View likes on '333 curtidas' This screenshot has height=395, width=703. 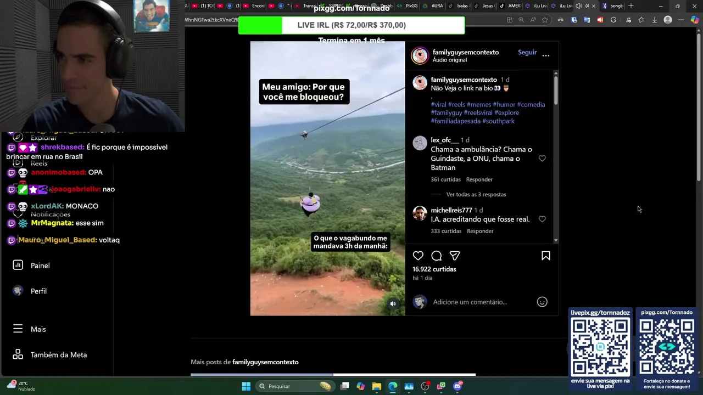tap(446, 231)
